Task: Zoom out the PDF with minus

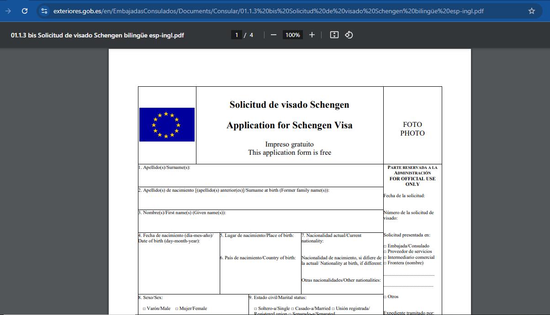Action: click(274, 35)
